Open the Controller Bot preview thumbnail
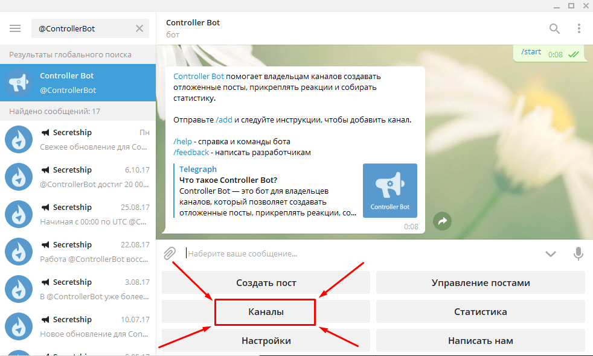This screenshot has width=593, height=356. pyautogui.click(x=390, y=191)
